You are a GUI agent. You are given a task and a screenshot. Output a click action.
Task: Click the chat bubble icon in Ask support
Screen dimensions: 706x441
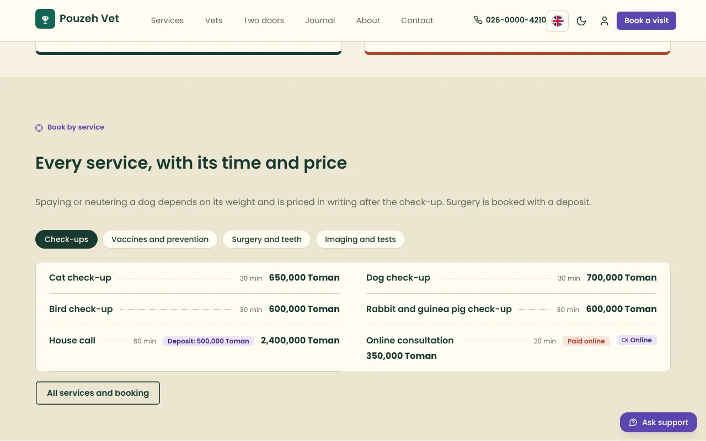[633, 423]
